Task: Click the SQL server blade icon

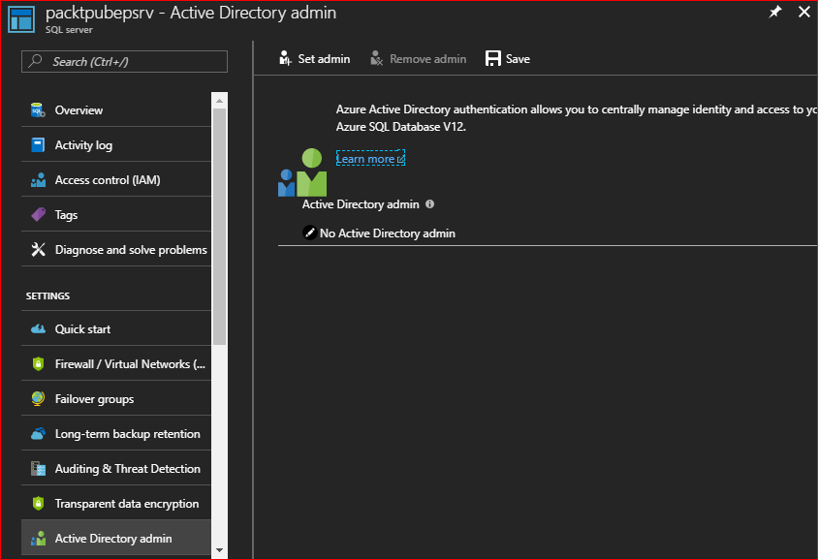Action: click(x=21, y=19)
